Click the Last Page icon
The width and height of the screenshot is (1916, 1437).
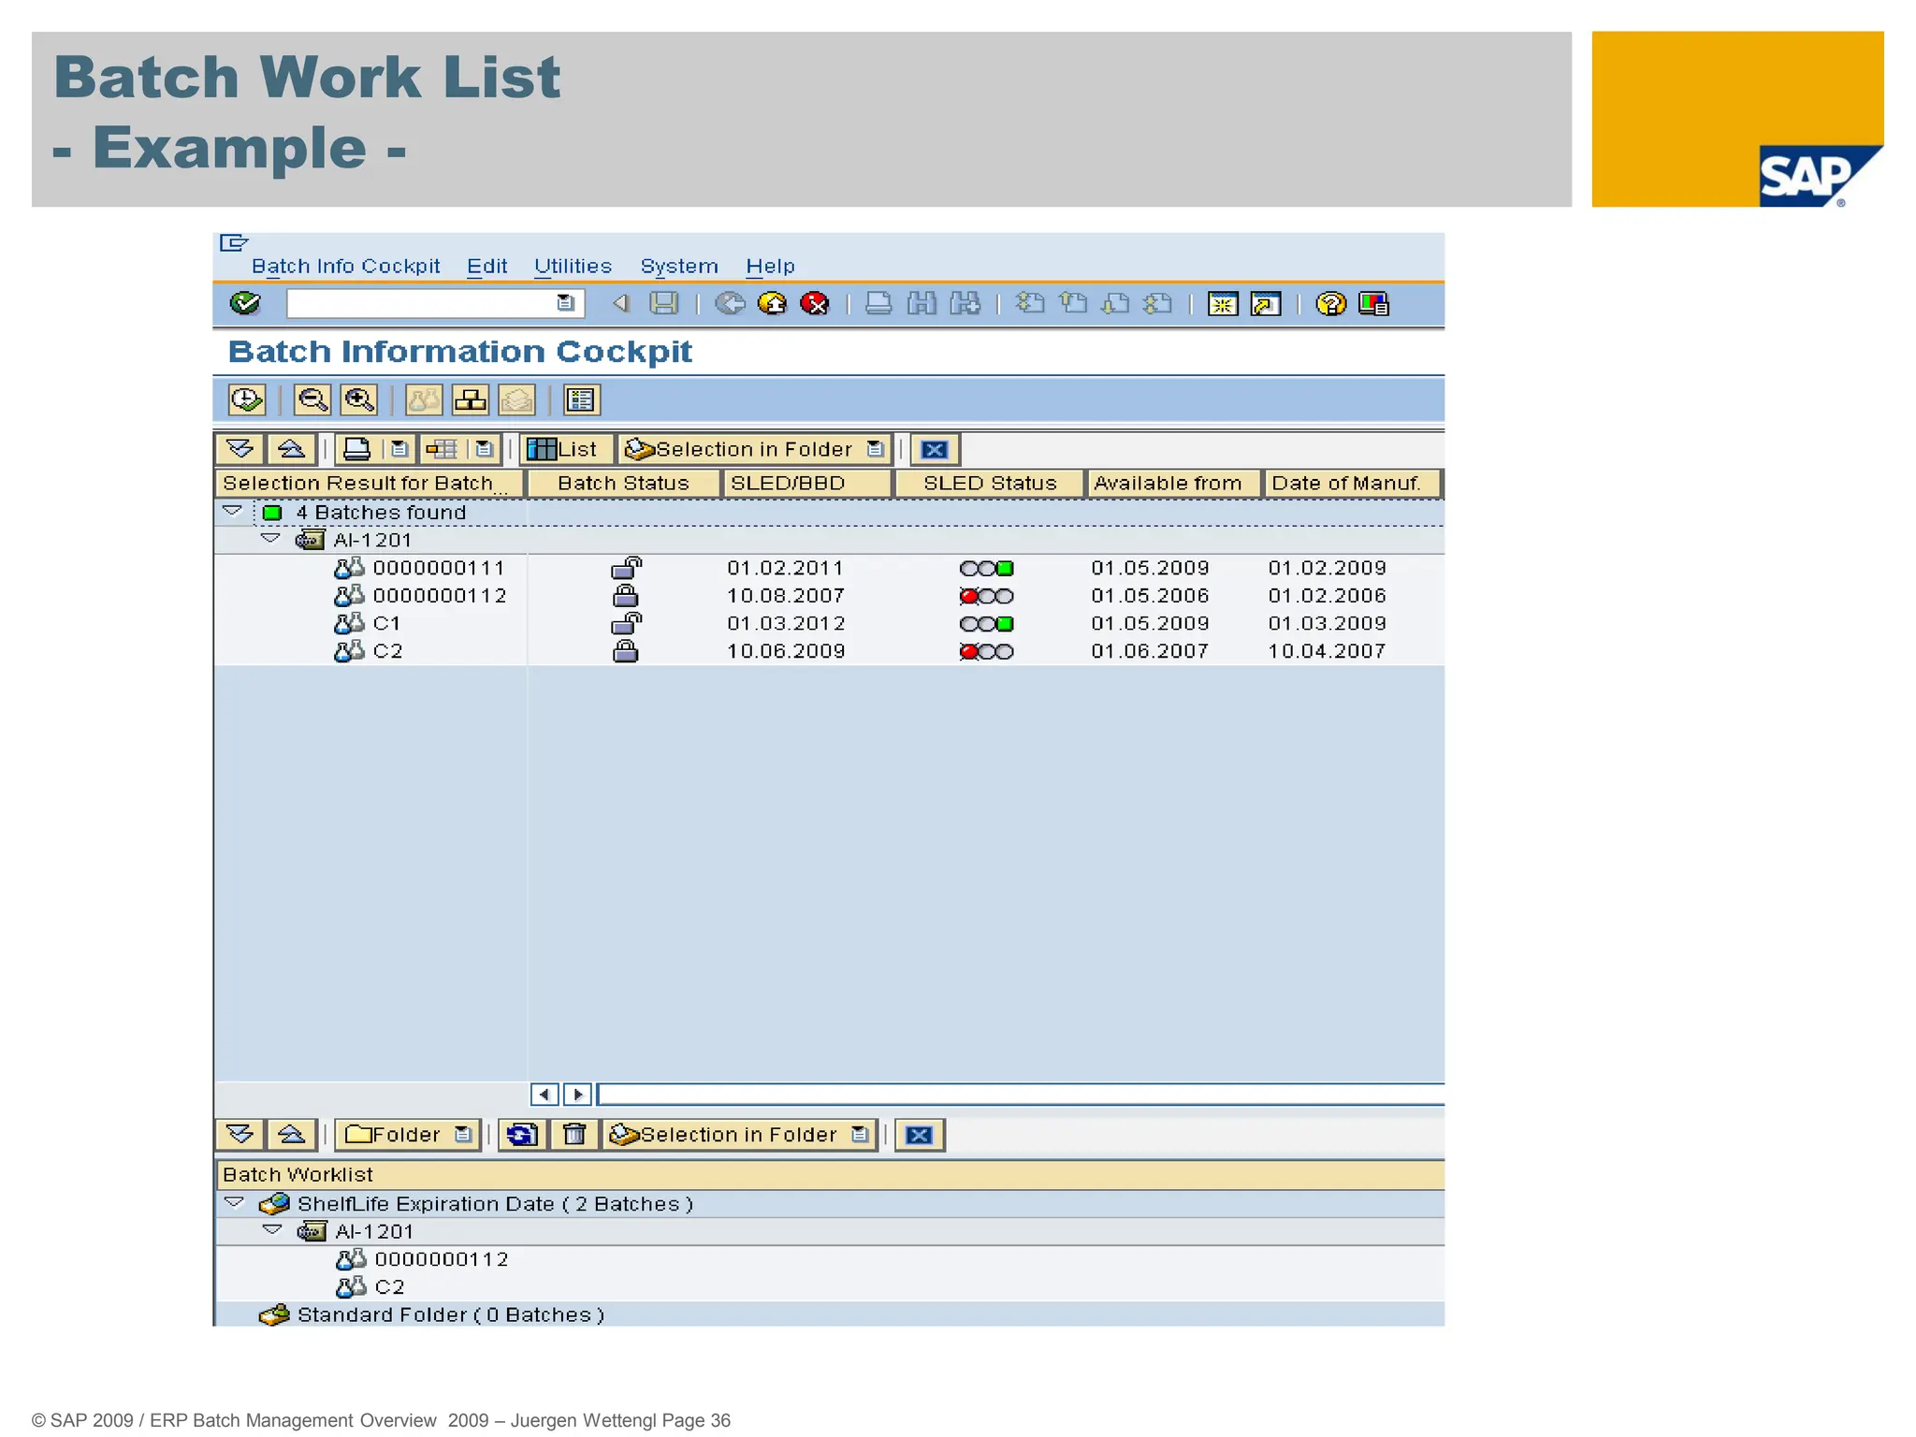tap(1158, 303)
